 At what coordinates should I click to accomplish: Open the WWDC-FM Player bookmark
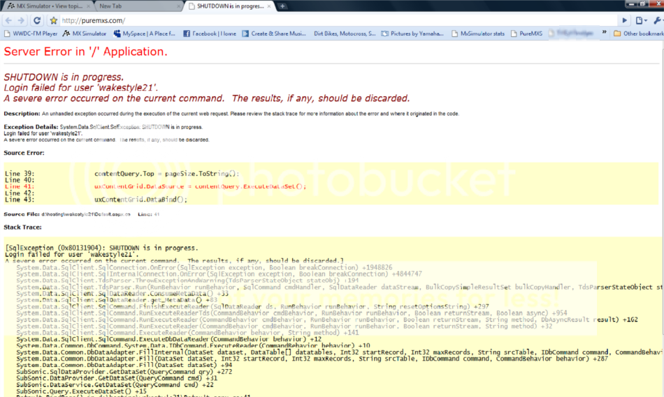tap(31, 33)
